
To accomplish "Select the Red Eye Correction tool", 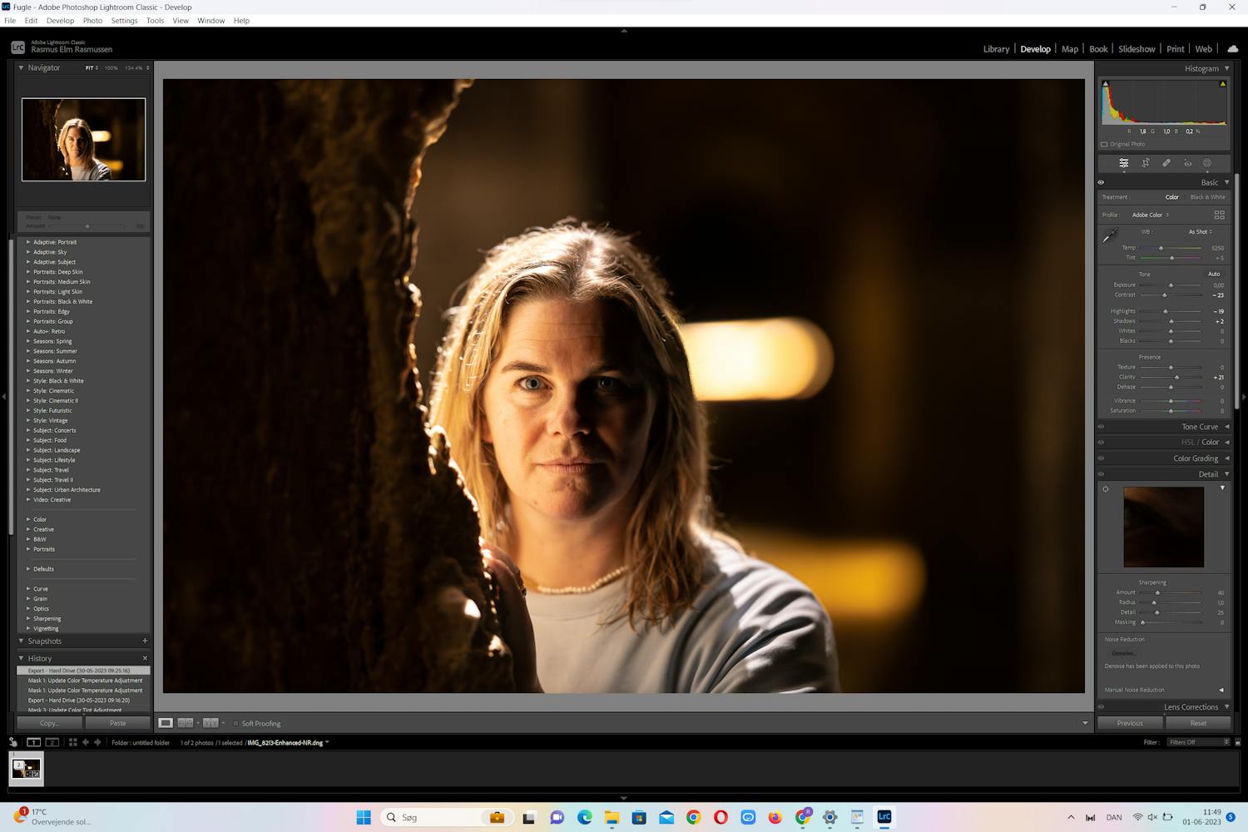I will pos(1188,163).
